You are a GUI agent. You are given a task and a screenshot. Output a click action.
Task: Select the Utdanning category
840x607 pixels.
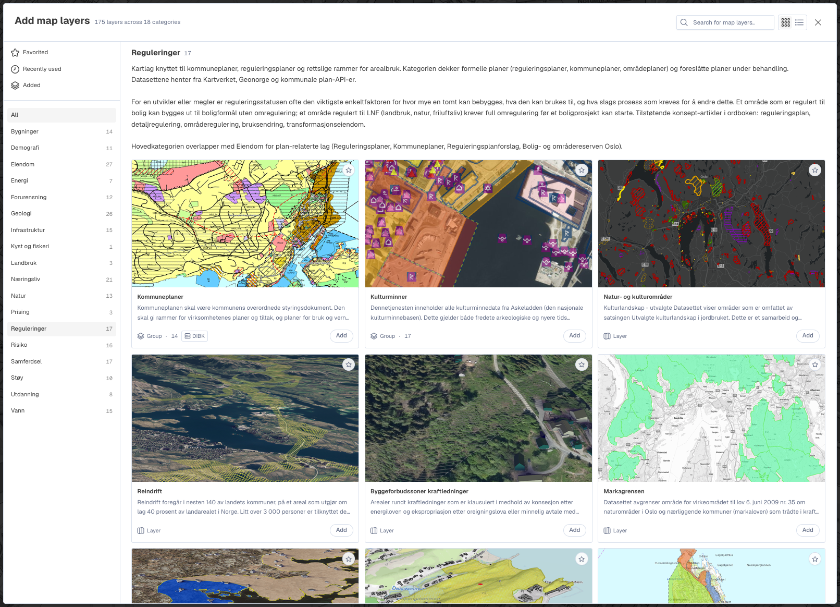61,394
